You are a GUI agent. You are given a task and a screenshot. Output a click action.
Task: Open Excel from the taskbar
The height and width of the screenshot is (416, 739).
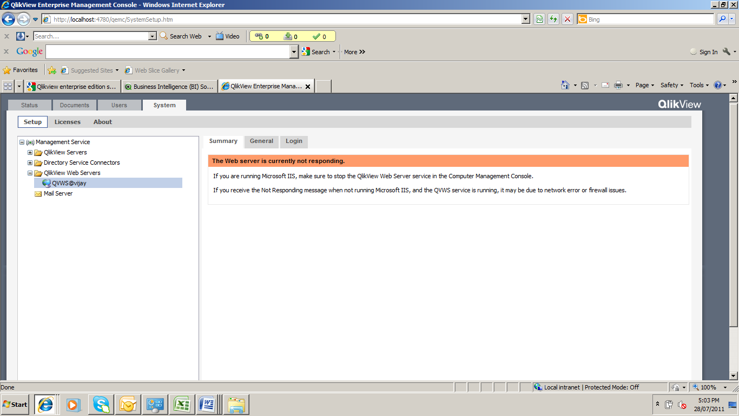pos(182,405)
